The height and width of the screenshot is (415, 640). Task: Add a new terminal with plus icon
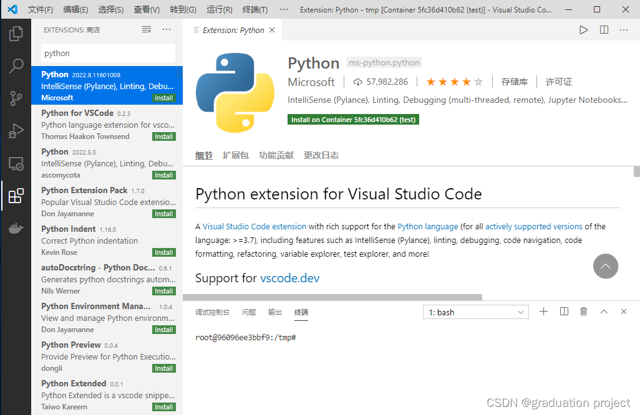point(544,312)
